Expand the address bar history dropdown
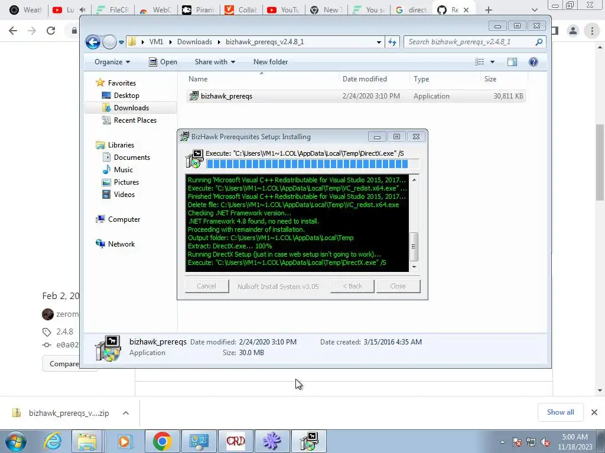 (x=379, y=42)
